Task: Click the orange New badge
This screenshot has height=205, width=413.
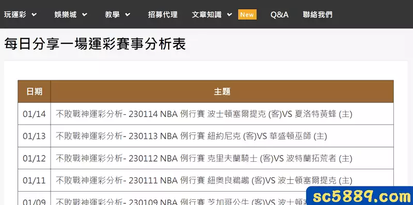Action: coord(247,15)
